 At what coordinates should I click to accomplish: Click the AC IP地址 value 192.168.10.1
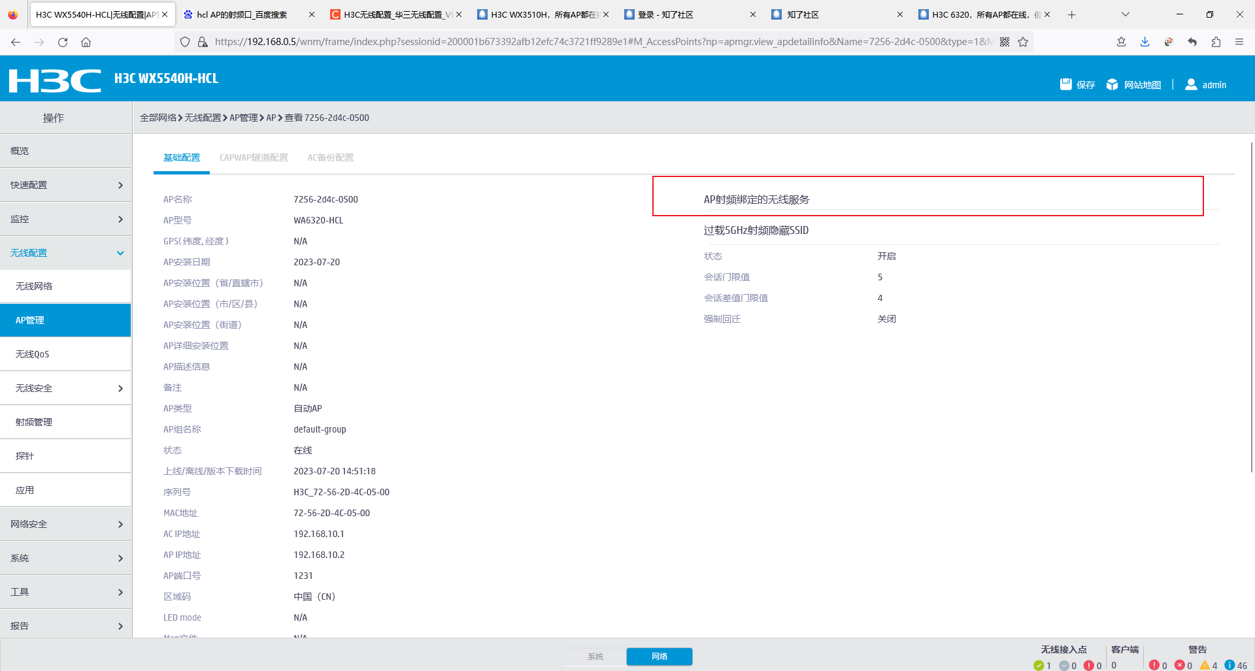click(x=319, y=534)
